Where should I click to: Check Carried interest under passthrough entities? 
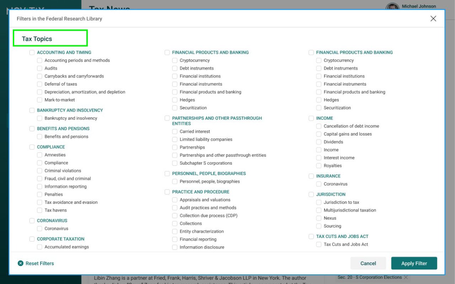[x=175, y=131]
